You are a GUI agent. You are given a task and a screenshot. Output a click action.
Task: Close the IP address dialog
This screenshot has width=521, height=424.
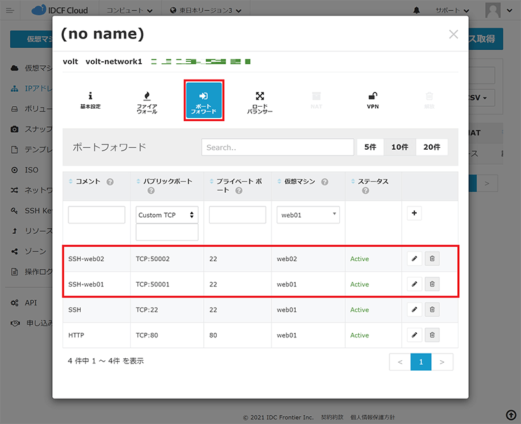(x=453, y=35)
